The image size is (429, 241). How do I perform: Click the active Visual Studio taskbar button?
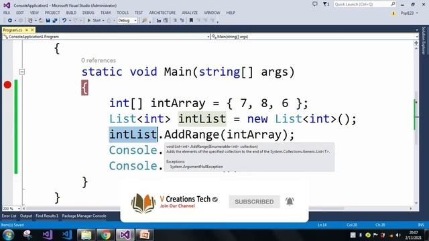125,235
